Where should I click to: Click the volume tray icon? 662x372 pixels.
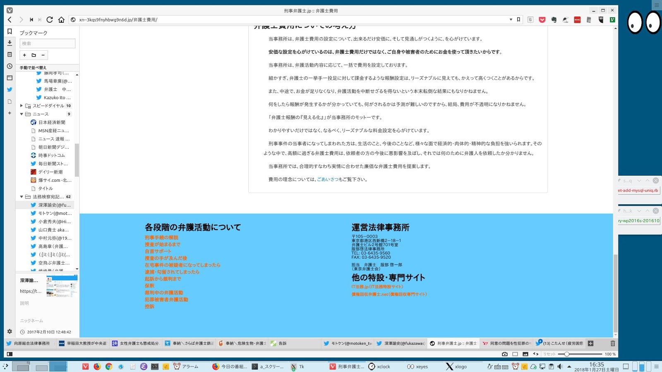(560, 366)
